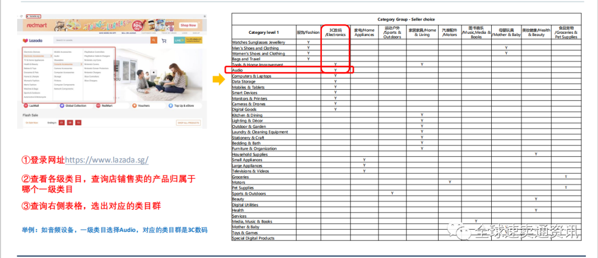Select Babies & Toys menu entry

click(30, 68)
